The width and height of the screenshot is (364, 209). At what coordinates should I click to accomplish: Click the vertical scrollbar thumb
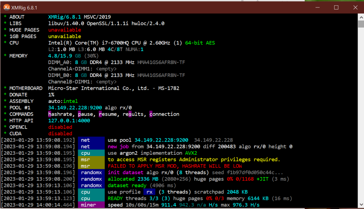coord(361,24)
